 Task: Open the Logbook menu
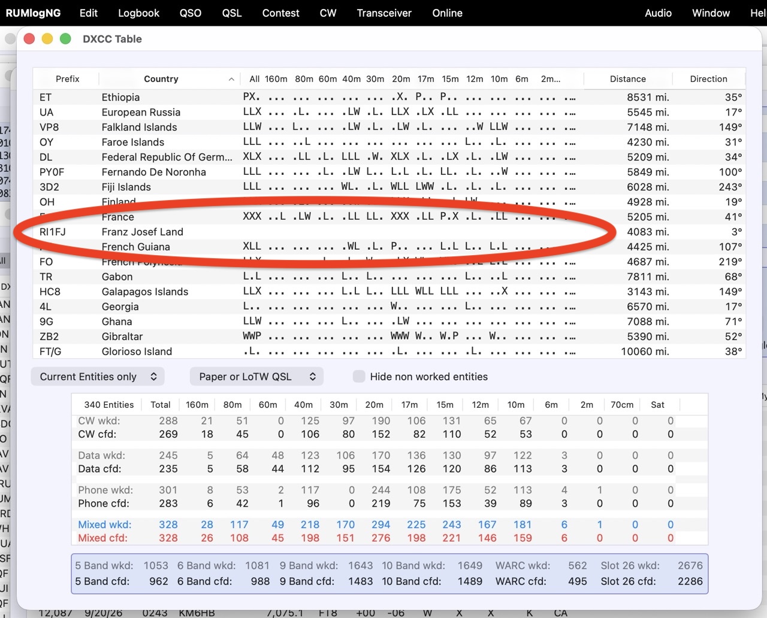[138, 13]
